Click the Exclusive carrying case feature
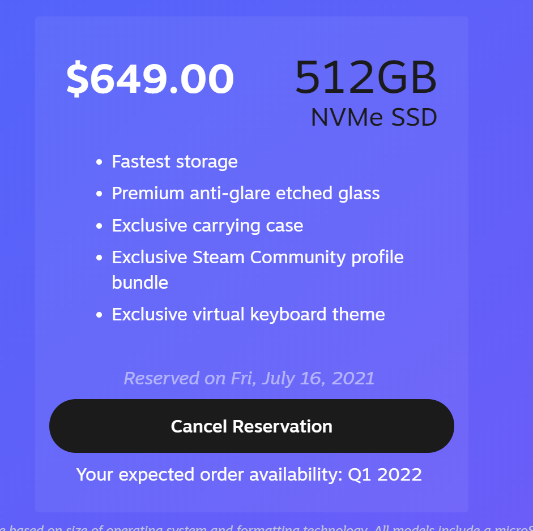This screenshot has height=531, width=533. tap(207, 225)
